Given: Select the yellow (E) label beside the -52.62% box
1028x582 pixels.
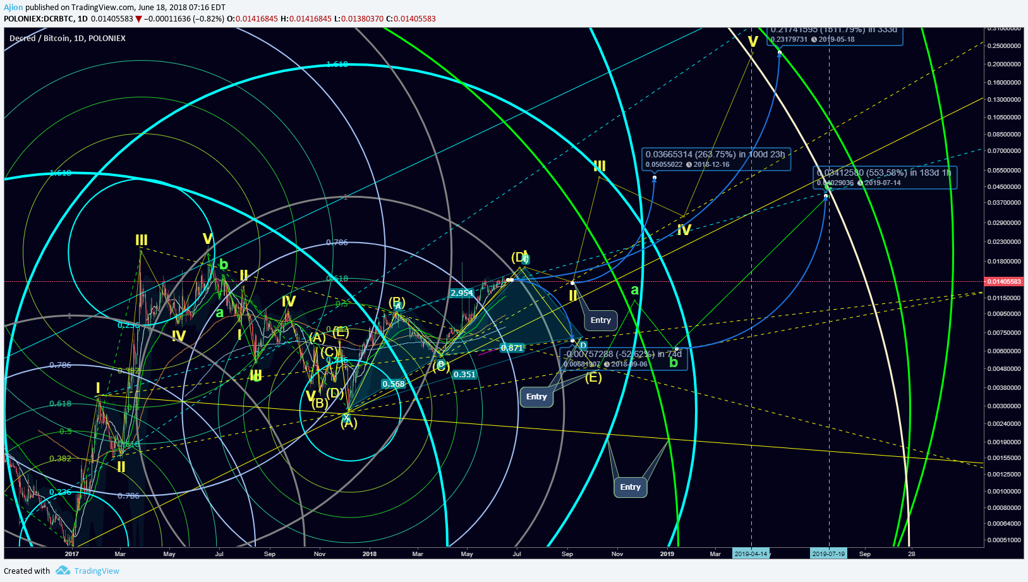Looking at the screenshot, I should coord(593,378).
